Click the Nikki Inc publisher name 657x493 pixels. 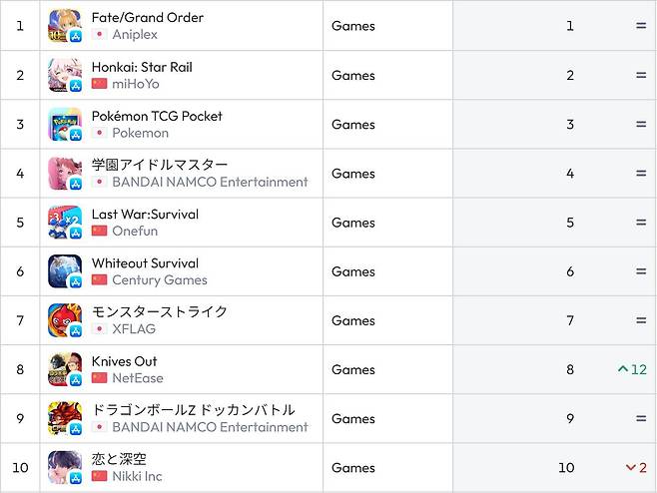[137, 476]
